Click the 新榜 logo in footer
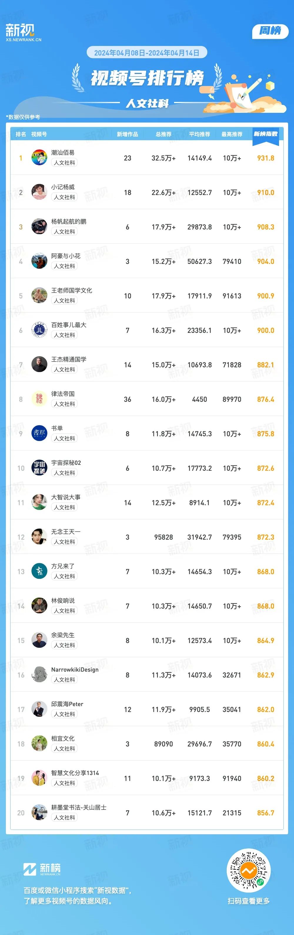The image size is (294, 935). 42,869
